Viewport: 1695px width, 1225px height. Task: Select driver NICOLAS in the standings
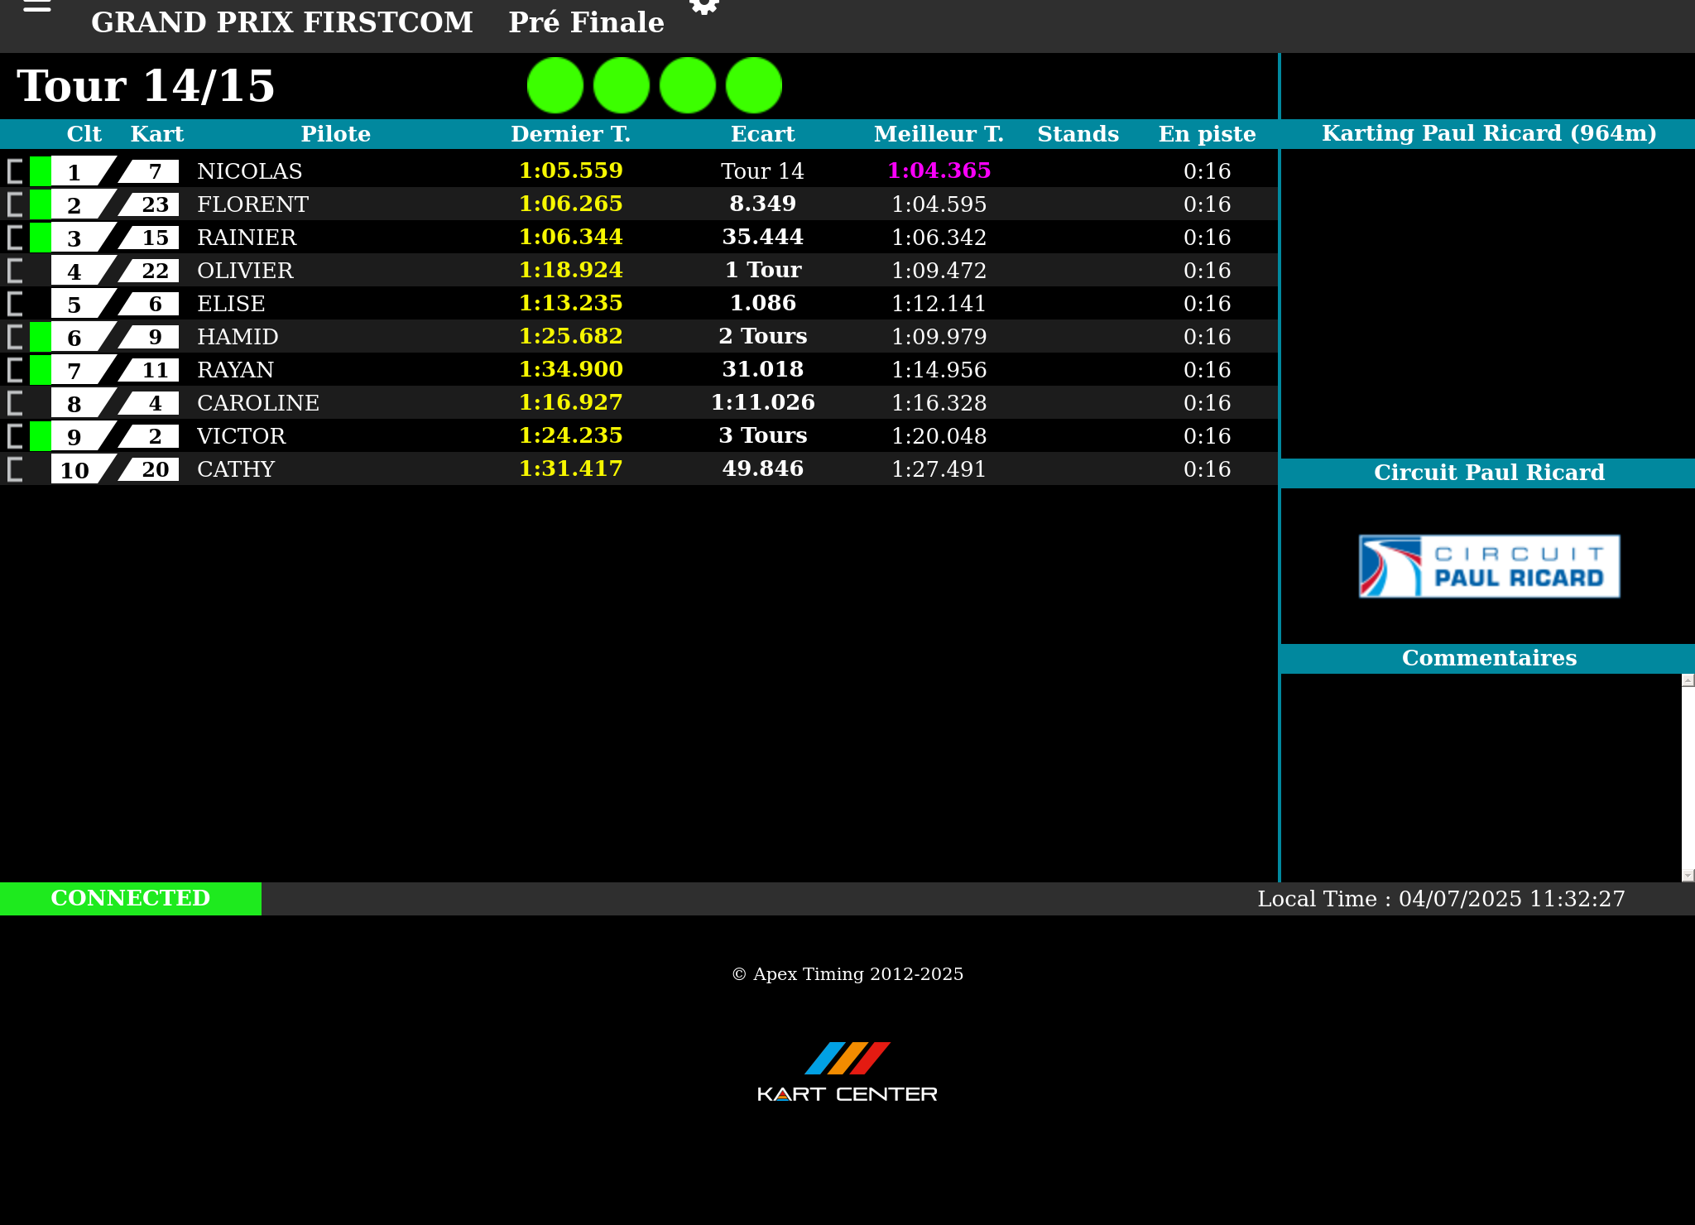click(x=250, y=171)
